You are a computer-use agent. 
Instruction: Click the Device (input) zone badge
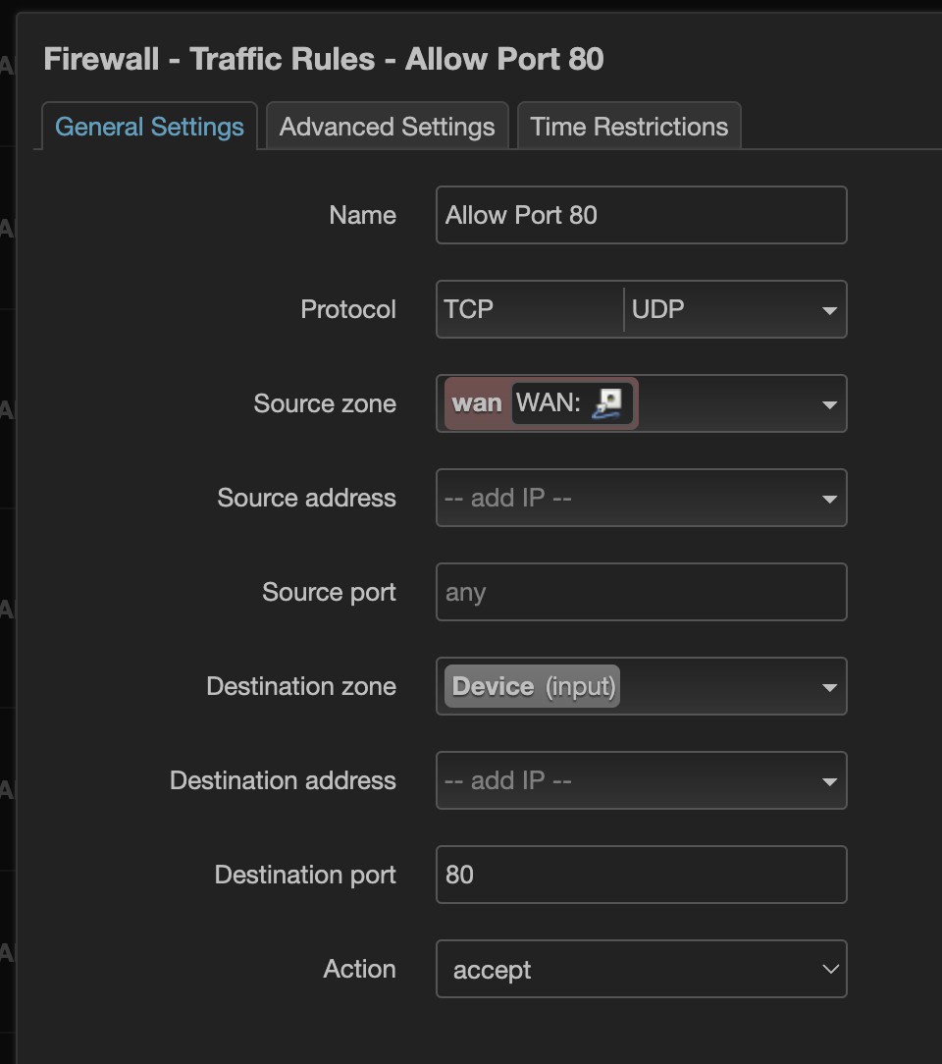tap(534, 686)
